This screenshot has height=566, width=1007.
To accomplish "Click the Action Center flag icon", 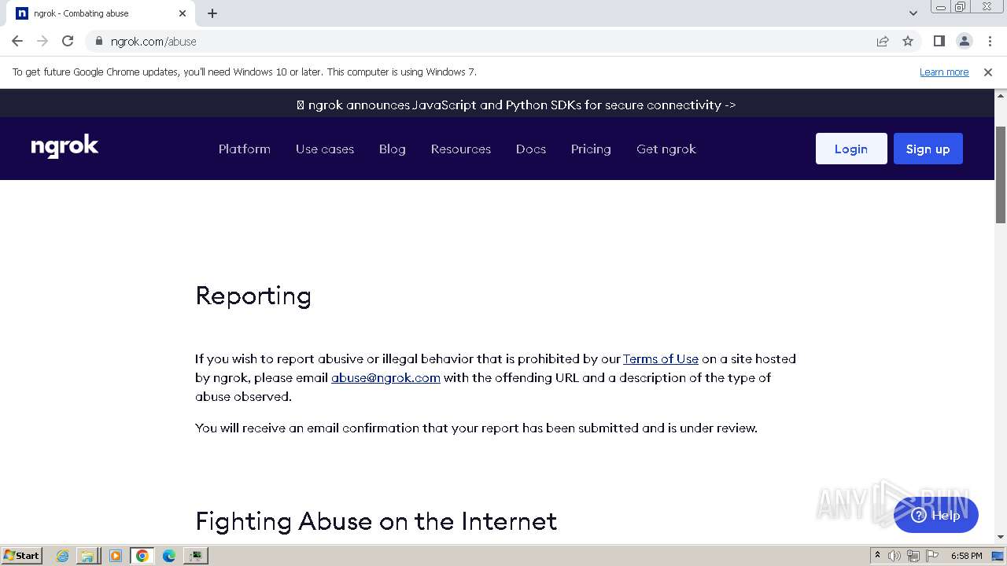I will click(x=931, y=556).
